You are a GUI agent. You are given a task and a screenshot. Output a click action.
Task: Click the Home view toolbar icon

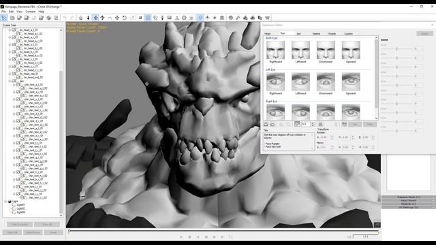(80, 18)
